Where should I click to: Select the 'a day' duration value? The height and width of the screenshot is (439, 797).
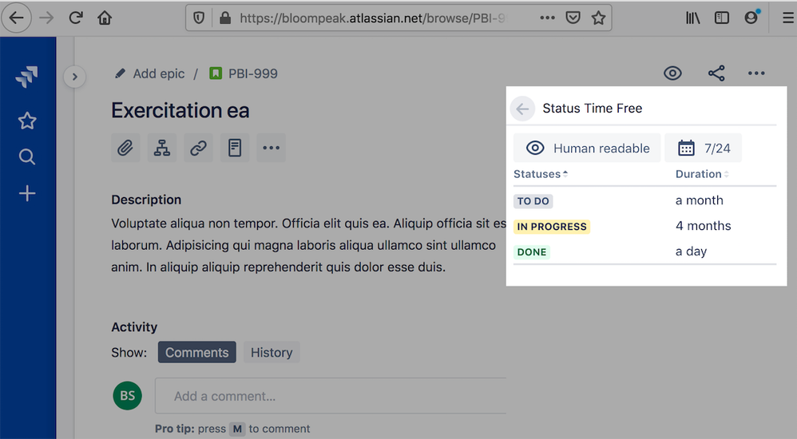point(691,251)
